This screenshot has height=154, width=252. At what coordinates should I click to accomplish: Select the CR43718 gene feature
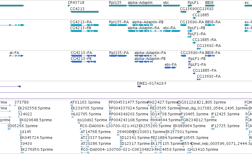click(69, 6)
